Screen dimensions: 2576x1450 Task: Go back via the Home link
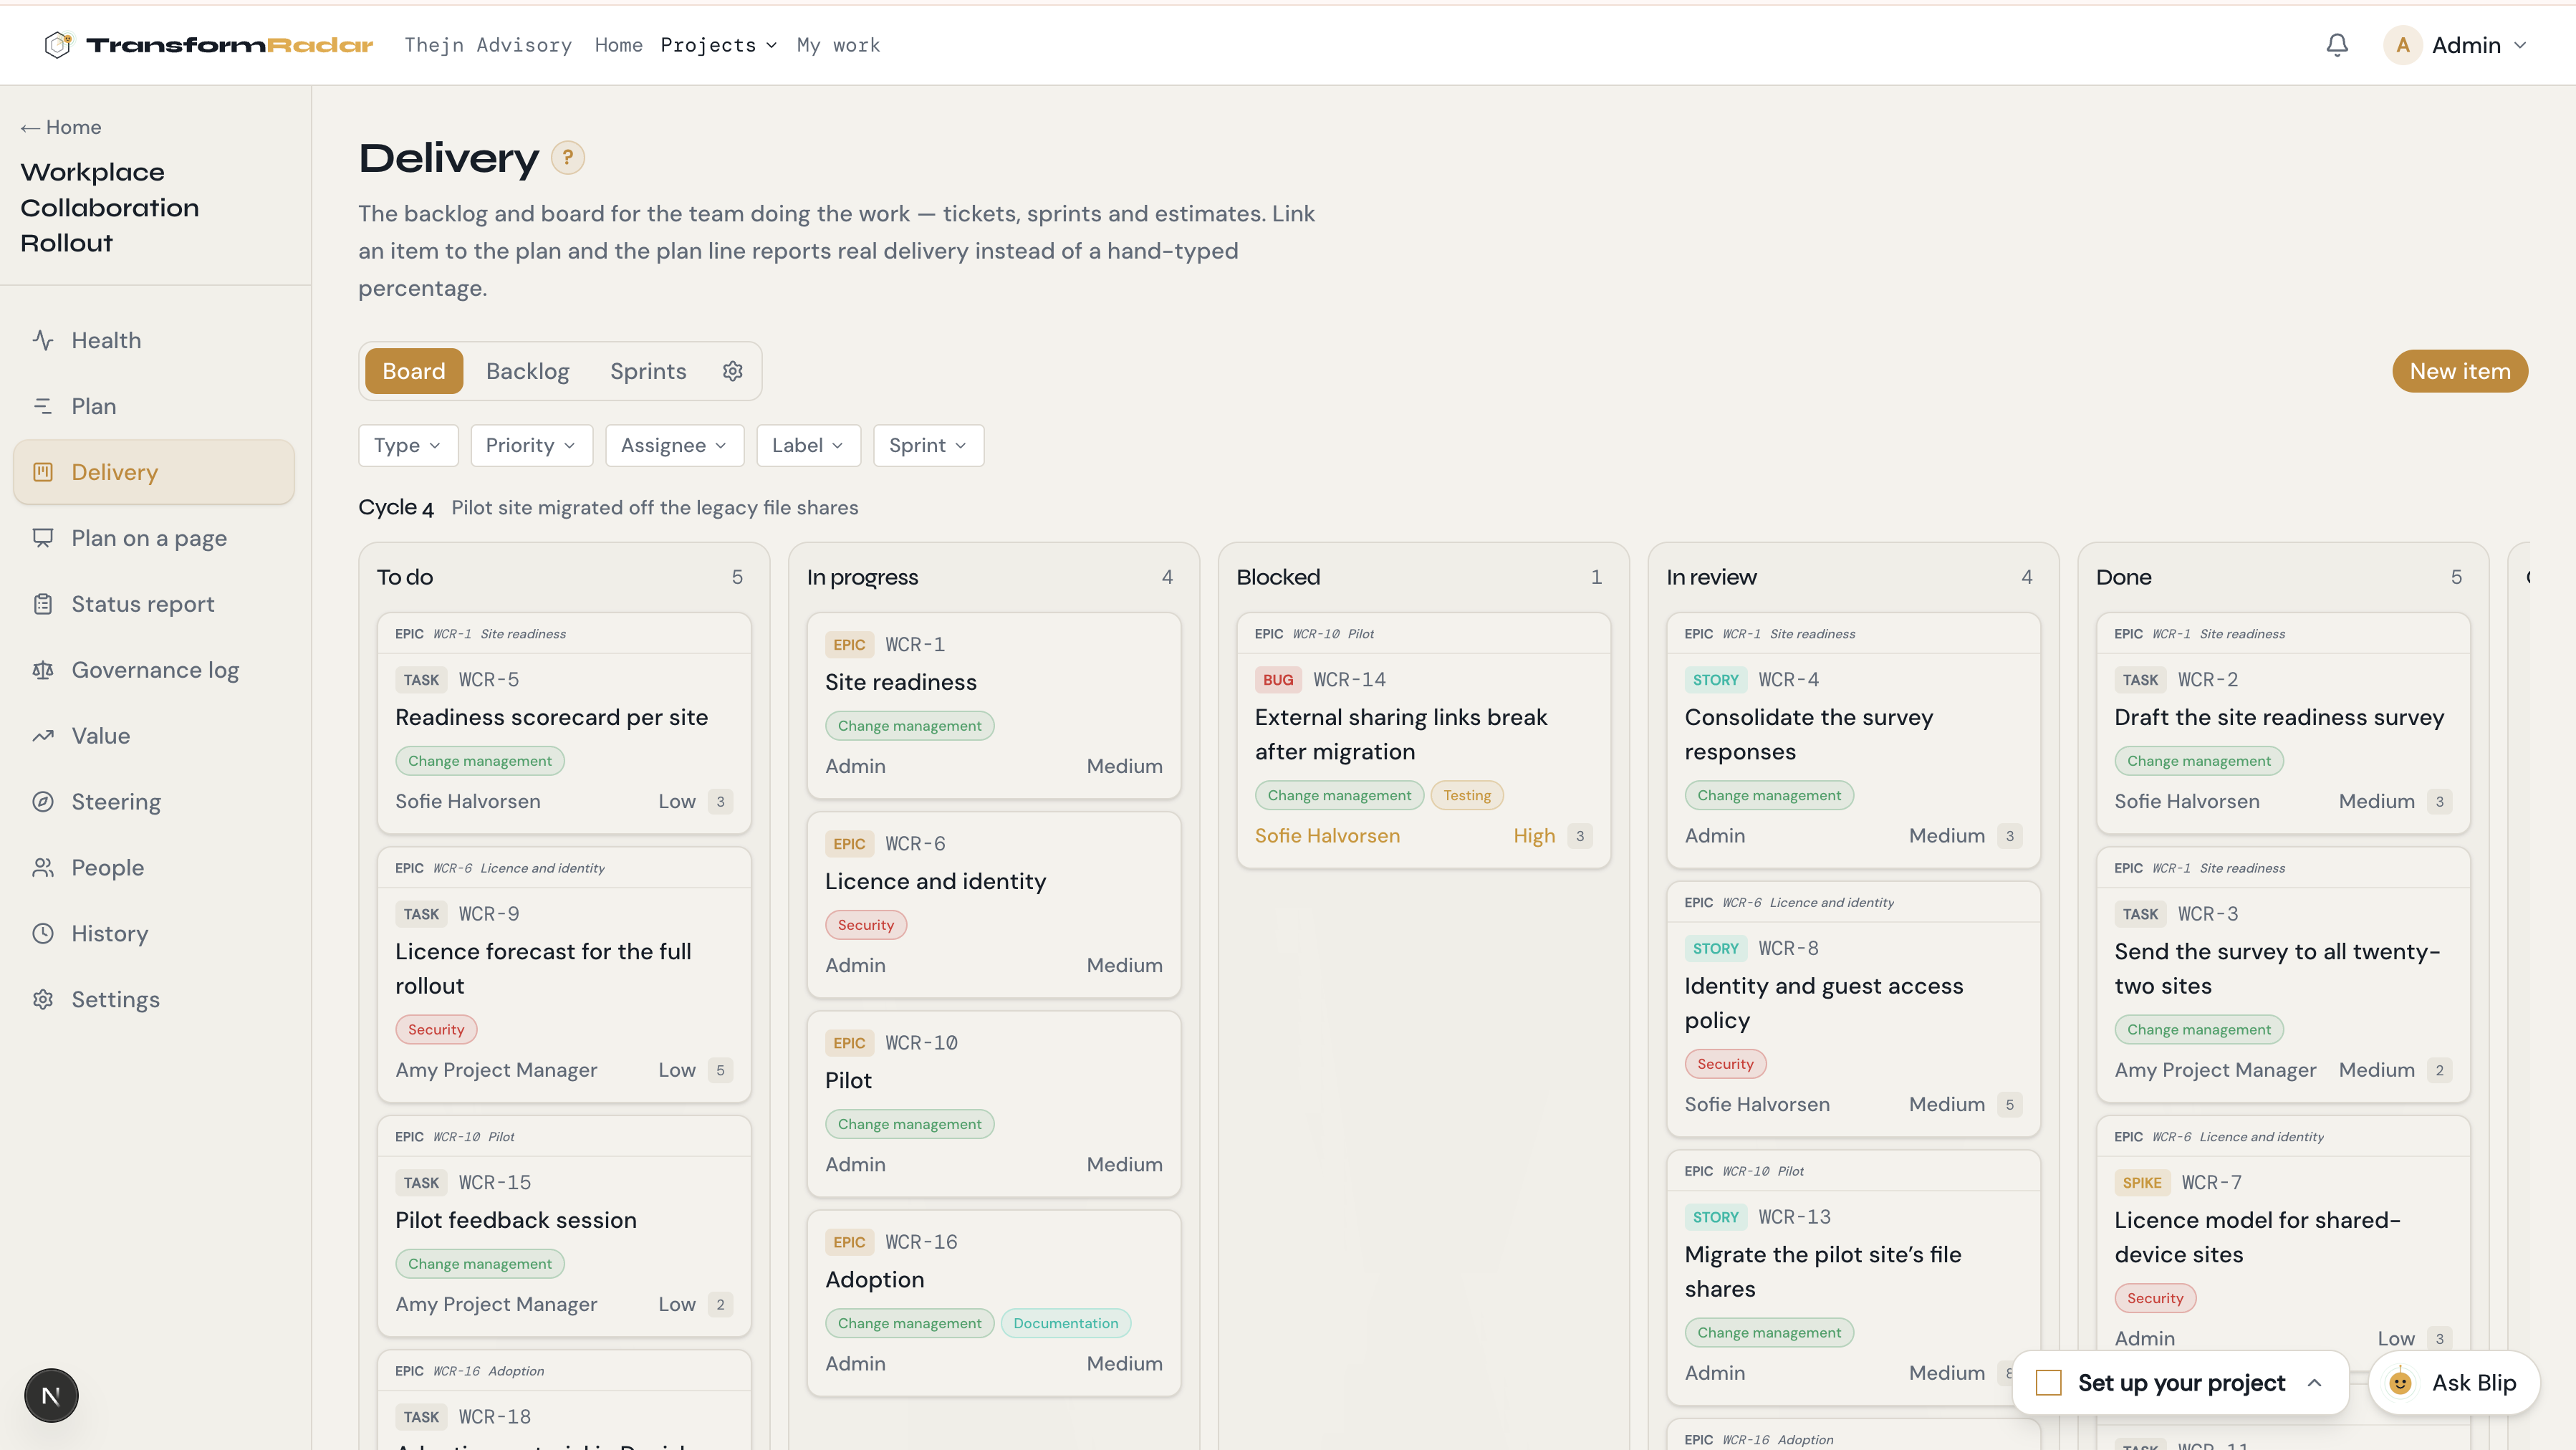[x=61, y=127]
